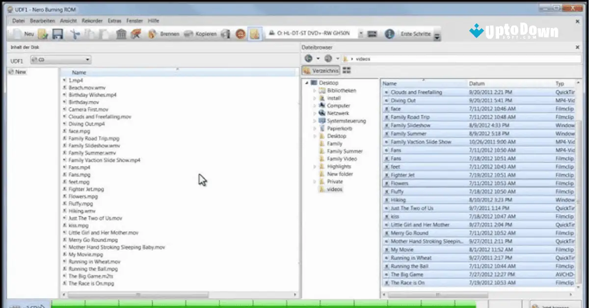Open the Extras menu

point(114,21)
